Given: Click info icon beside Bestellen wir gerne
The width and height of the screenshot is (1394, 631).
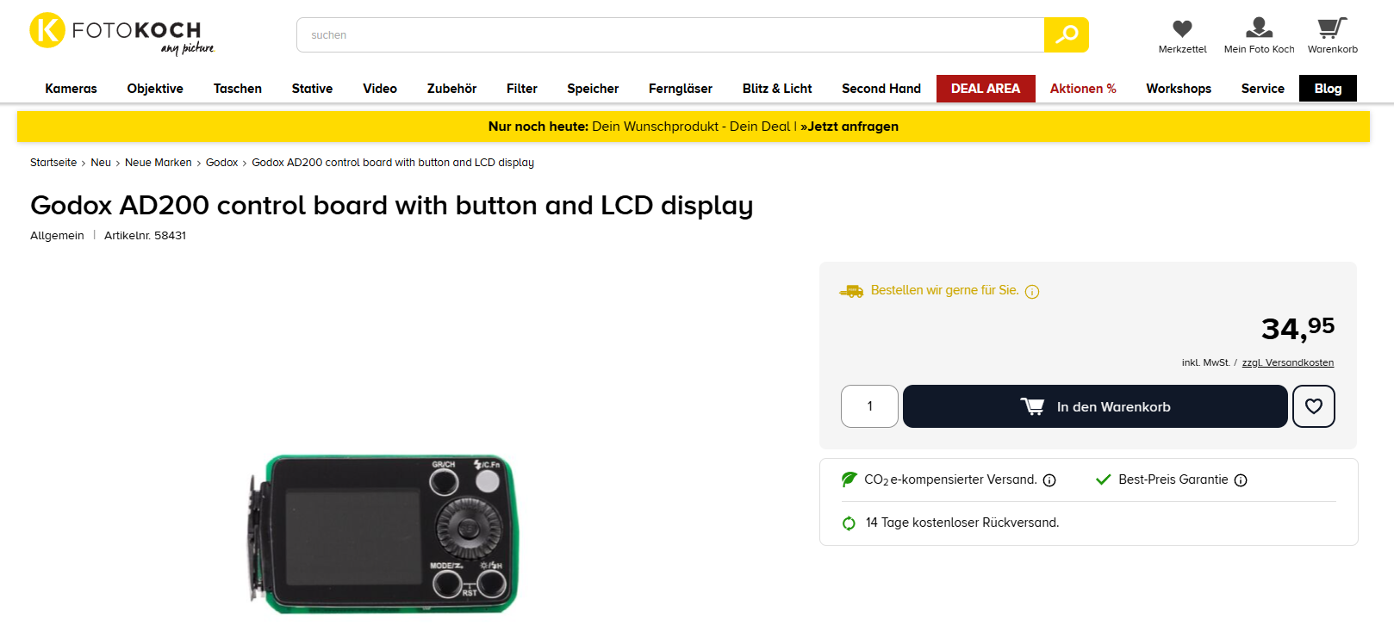Looking at the screenshot, I should coord(1032,292).
